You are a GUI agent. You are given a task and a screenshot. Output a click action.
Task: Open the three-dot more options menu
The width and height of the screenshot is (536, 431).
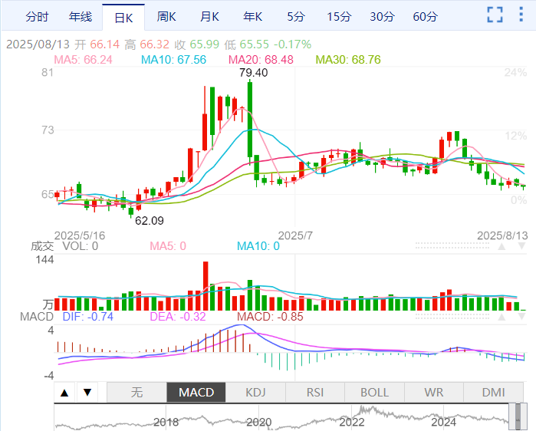(x=523, y=15)
